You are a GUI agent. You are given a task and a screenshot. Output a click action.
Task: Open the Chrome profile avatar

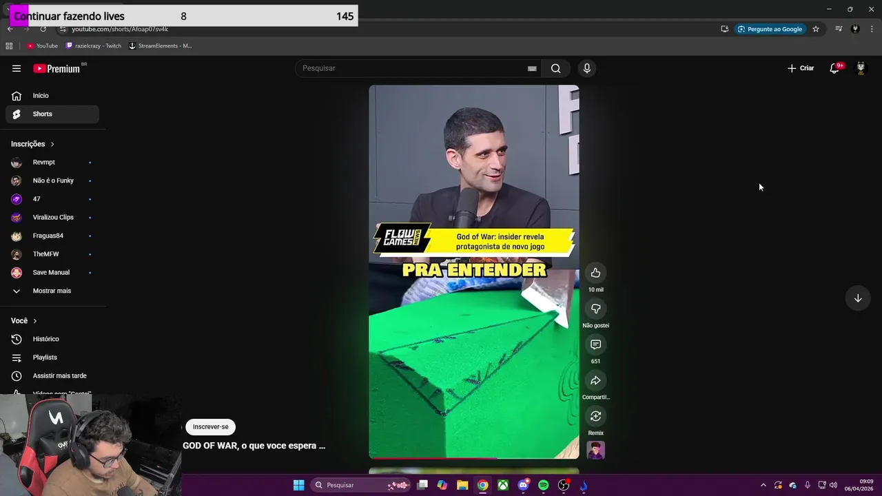pyautogui.click(x=855, y=29)
